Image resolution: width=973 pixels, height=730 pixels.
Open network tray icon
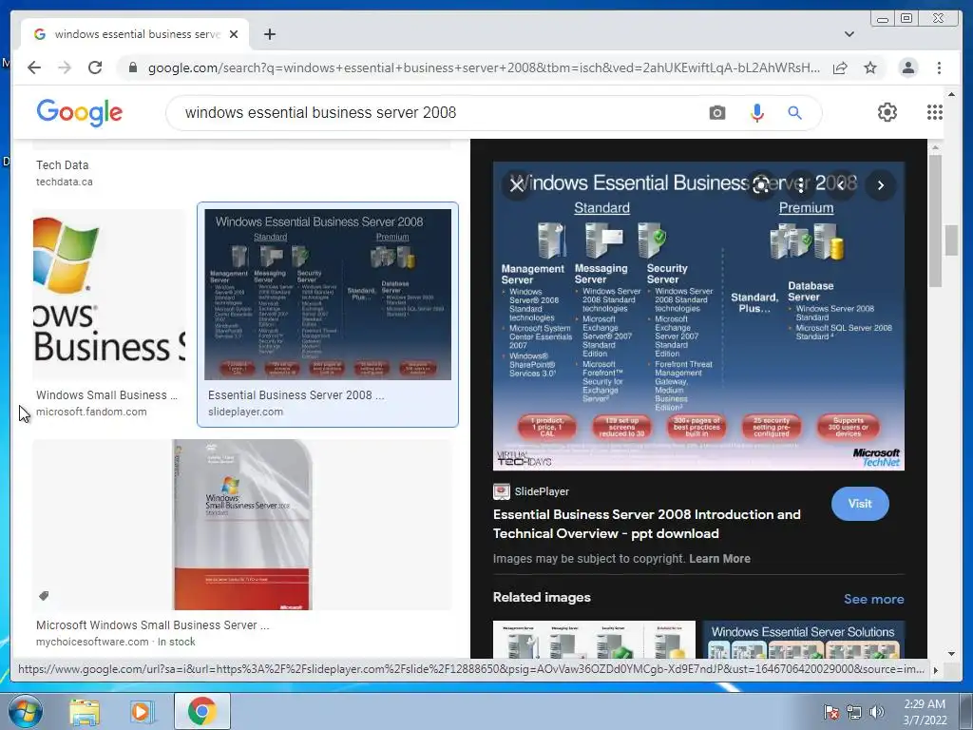click(854, 712)
